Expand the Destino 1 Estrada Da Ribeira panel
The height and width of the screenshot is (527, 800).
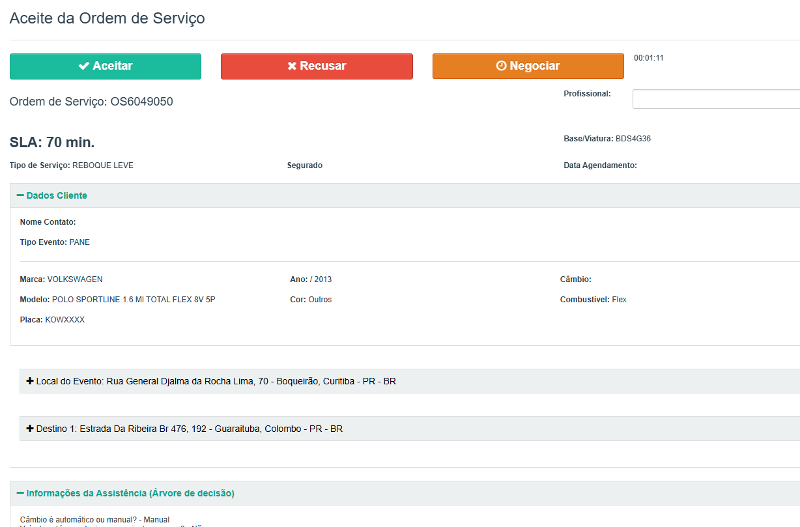pyautogui.click(x=189, y=429)
